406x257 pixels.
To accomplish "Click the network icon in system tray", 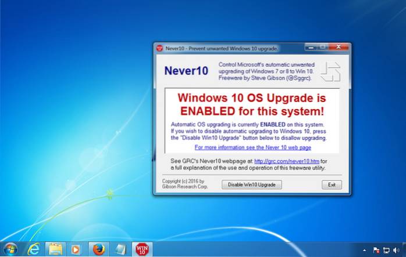I will [x=385, y=249].
